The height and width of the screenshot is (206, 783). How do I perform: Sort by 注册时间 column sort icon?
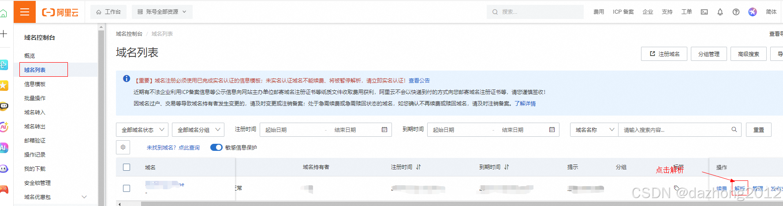[x=418, y=167]
